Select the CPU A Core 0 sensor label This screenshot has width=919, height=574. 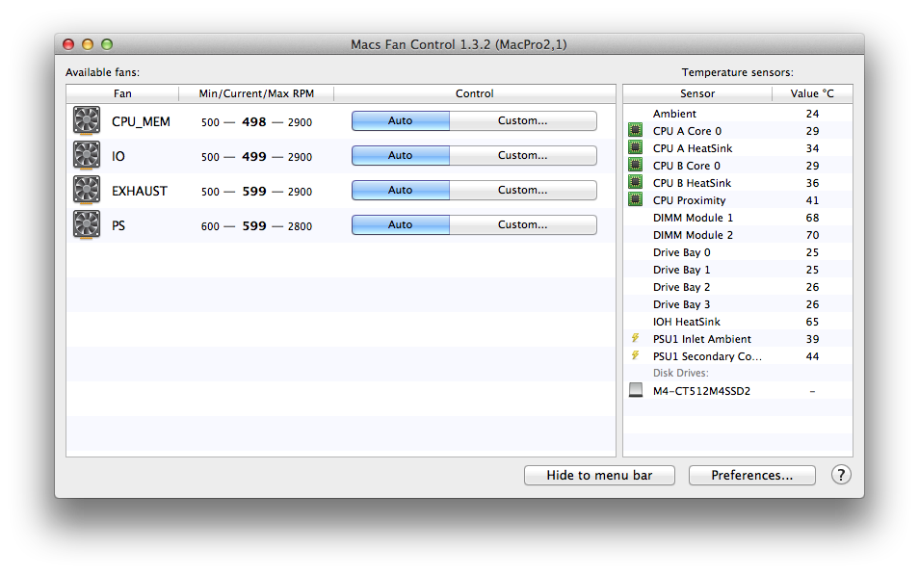tap(687, 131)
